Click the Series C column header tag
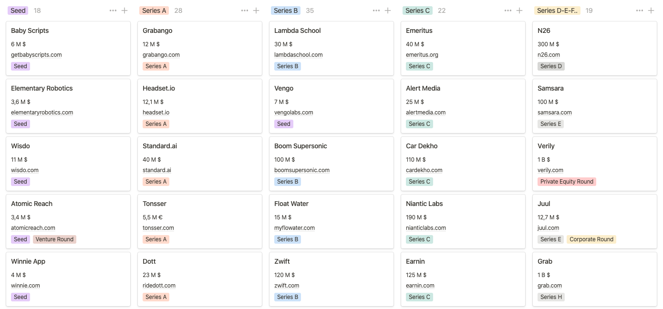 tap(417, 10)
